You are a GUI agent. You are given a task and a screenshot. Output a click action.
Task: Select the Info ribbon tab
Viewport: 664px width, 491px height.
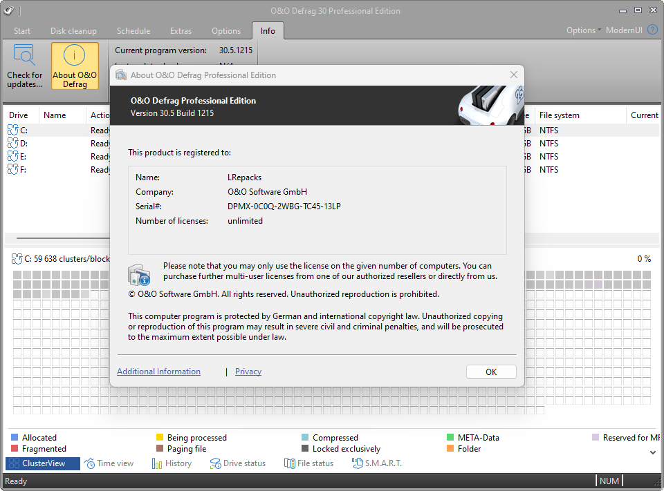268,31
